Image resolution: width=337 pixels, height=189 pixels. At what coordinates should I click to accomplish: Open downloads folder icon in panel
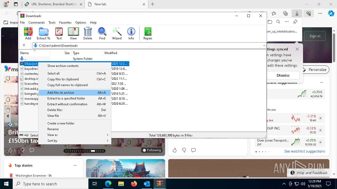tap(270, 22)
